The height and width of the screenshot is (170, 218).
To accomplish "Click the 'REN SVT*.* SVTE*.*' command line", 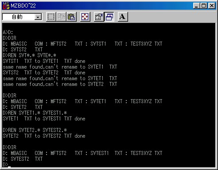I will [29, 55].
